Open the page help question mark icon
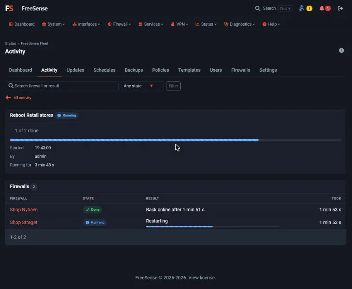Screen dimensions: 352x289 pyautogui.click(x=341, y=50)
